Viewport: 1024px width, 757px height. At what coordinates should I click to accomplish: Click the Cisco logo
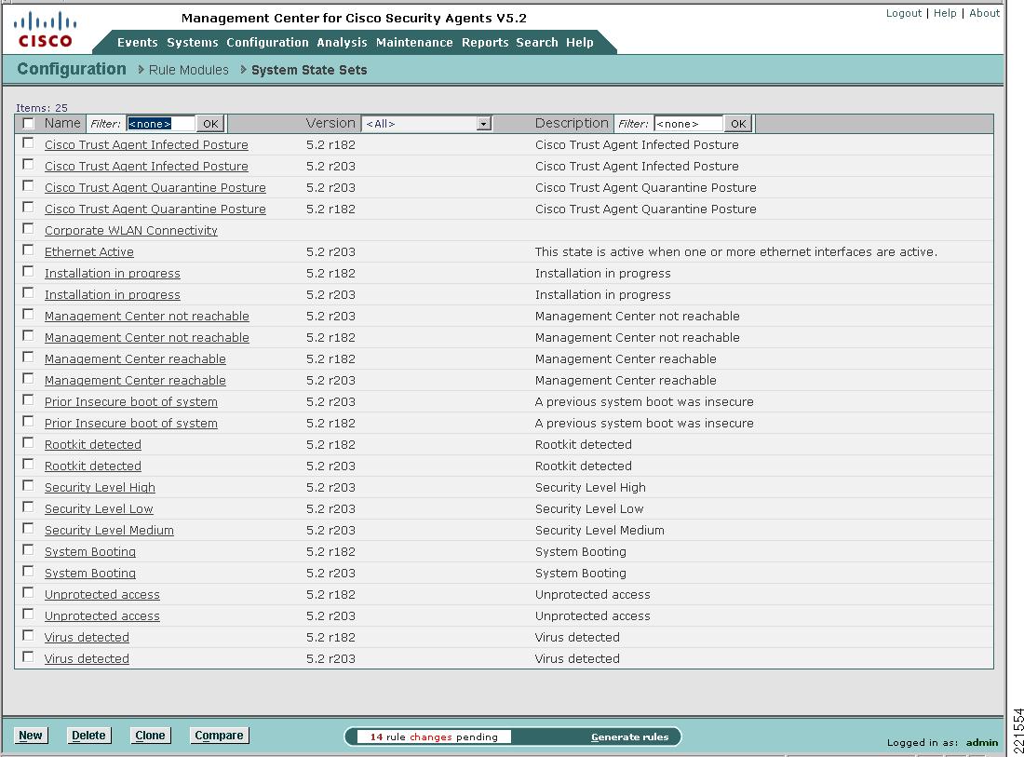45,30
